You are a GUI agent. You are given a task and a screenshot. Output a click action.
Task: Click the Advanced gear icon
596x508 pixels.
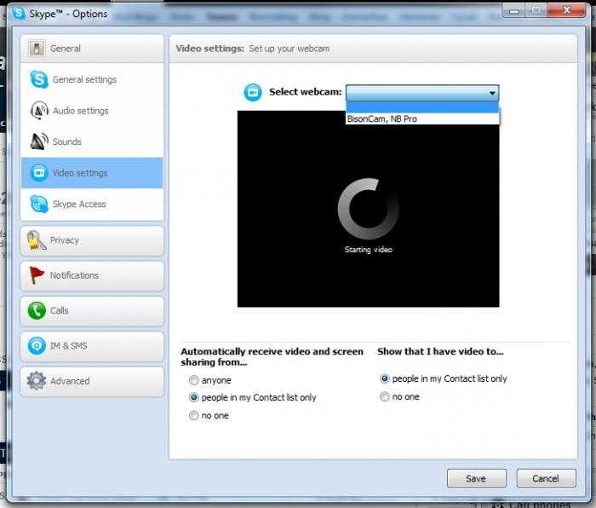coord(37,380)
